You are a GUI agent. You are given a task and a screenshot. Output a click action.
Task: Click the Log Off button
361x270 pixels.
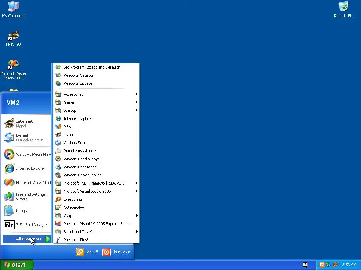click(x=87, y=252)
